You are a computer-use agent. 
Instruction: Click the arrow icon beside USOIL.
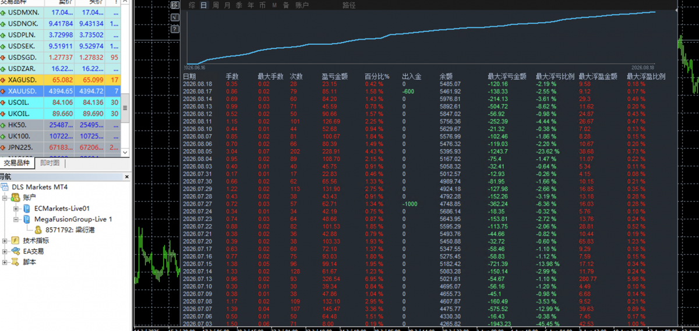[3, 102]
